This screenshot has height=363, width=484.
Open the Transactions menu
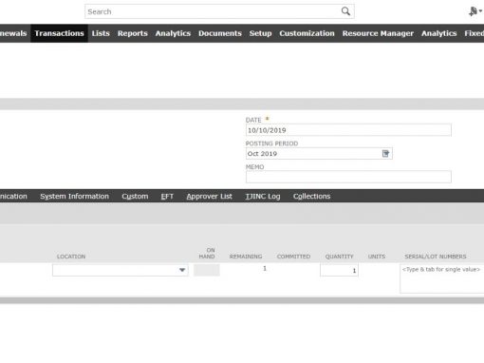(x=59, y=33)
